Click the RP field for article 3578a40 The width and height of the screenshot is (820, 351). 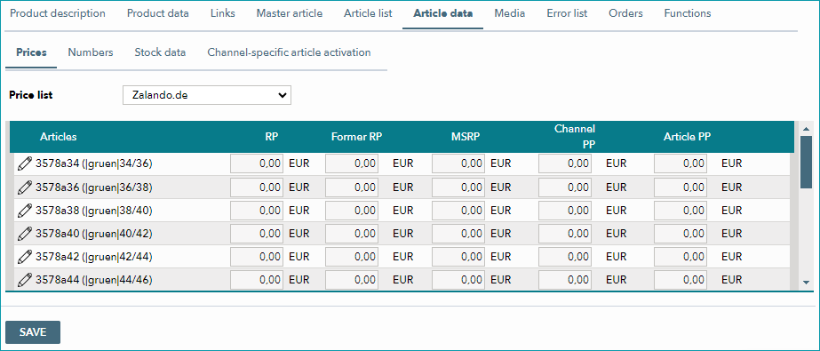point(257,234)
